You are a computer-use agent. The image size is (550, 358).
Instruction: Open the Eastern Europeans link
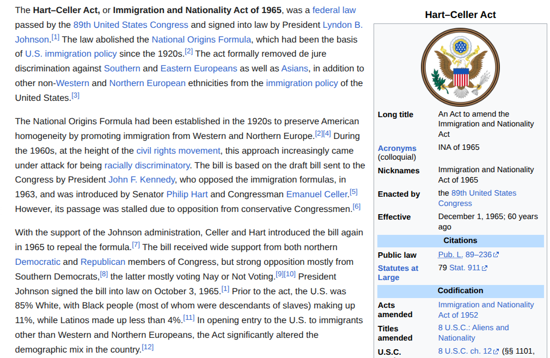(x=199, y=69)
